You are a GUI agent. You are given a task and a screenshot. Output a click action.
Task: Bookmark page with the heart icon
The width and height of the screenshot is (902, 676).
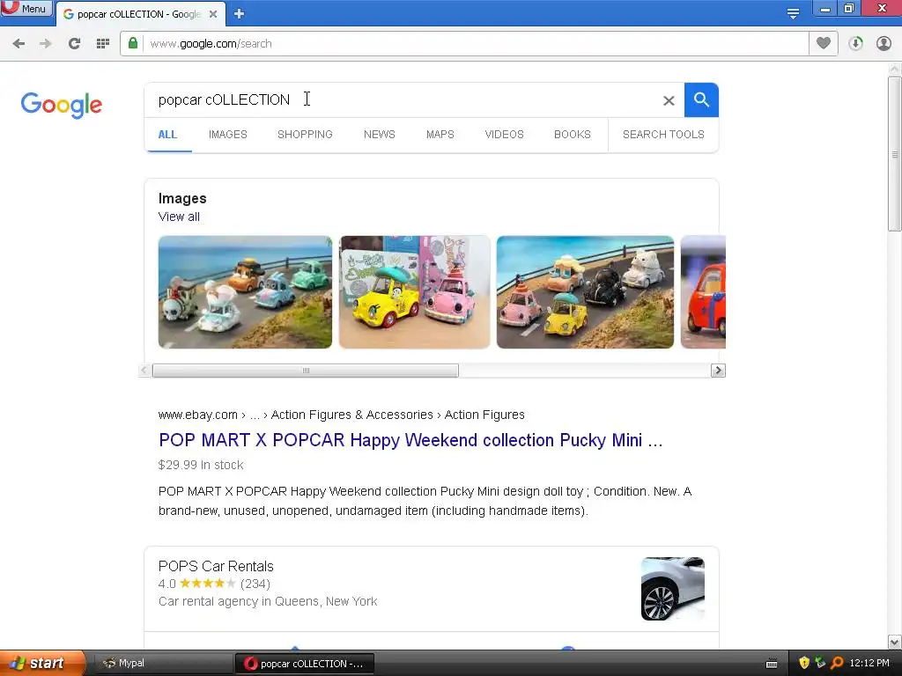pyautogui.click(x=824, y=43)
